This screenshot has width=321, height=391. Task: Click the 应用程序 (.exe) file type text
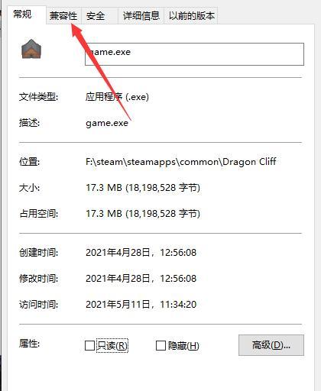117,97
